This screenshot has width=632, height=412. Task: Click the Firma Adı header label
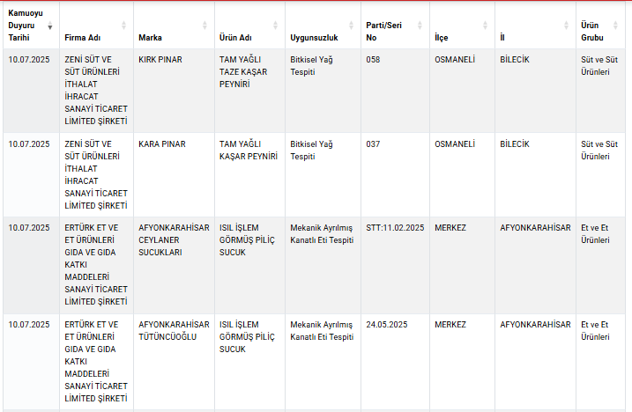(x=82, y=38)
